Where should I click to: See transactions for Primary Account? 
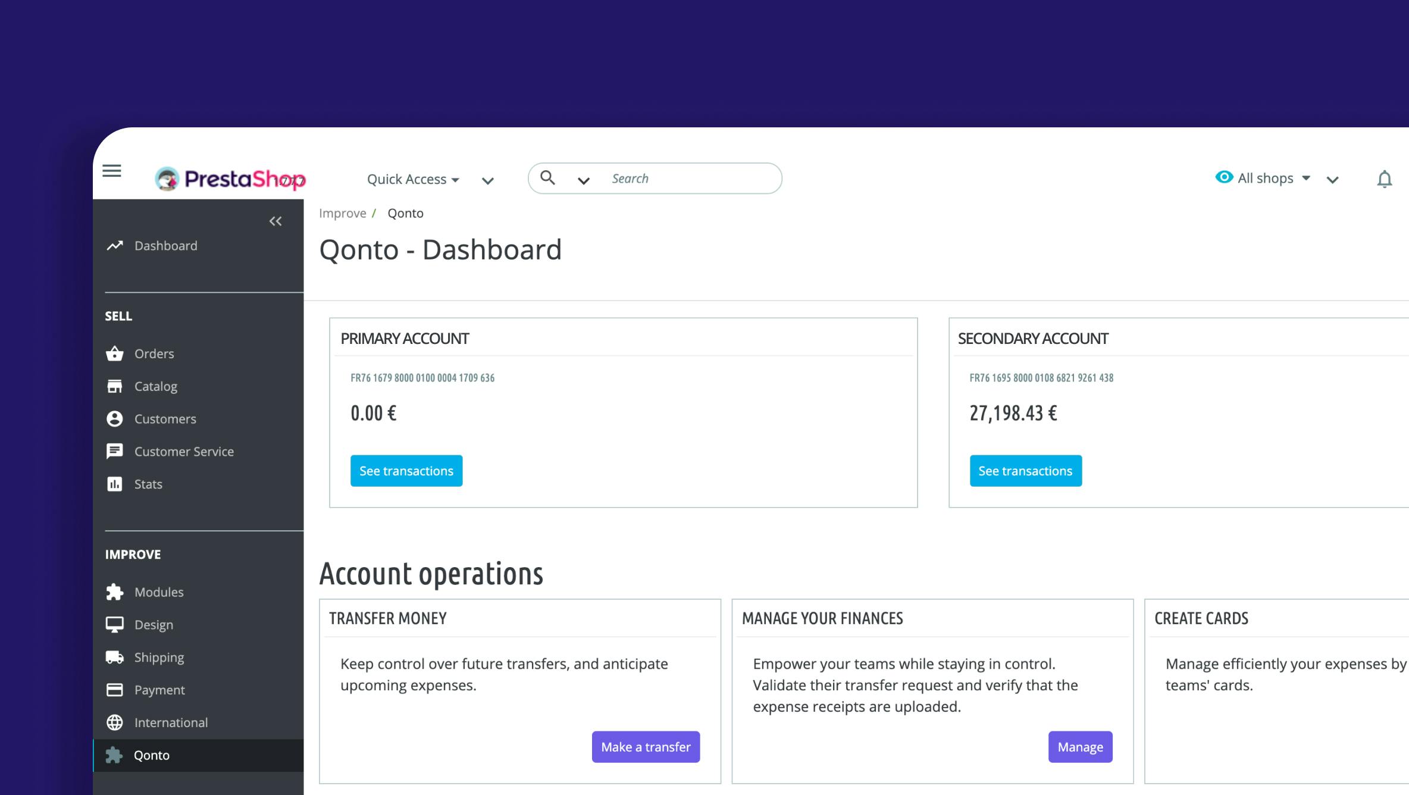click(406, 471)
